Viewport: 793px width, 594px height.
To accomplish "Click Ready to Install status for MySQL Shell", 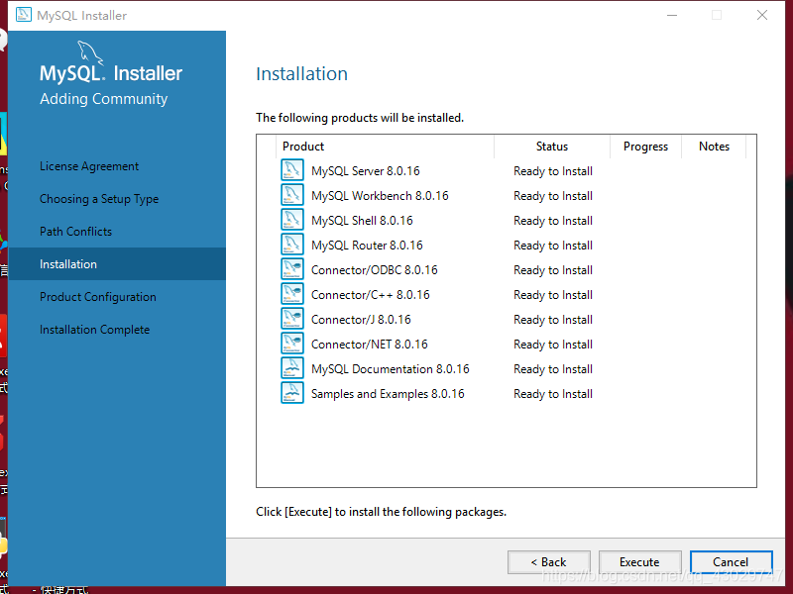I will click(x=553, y=221).
